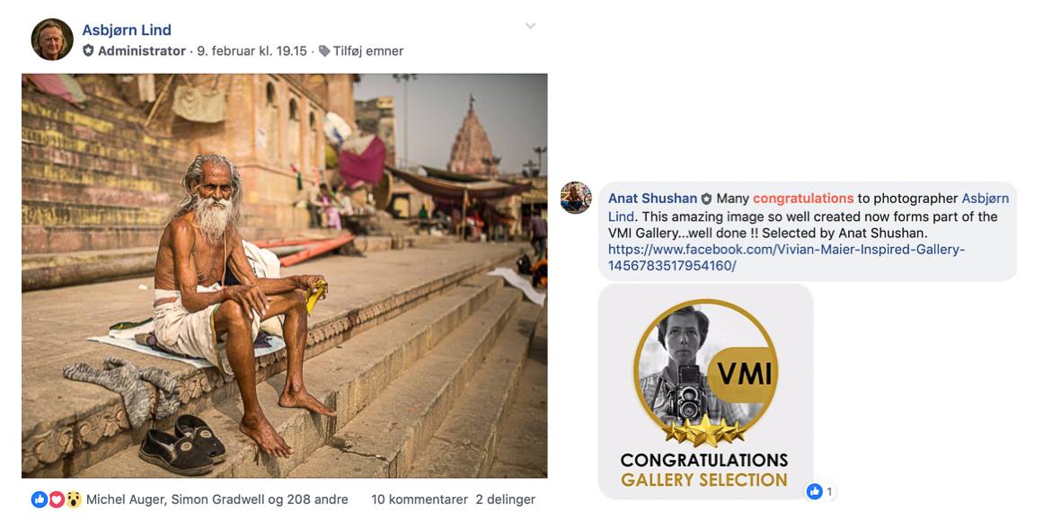Click Tilføj emner to add topics
The height and width of the screenshot is (530, 1061).
[368, 51]
